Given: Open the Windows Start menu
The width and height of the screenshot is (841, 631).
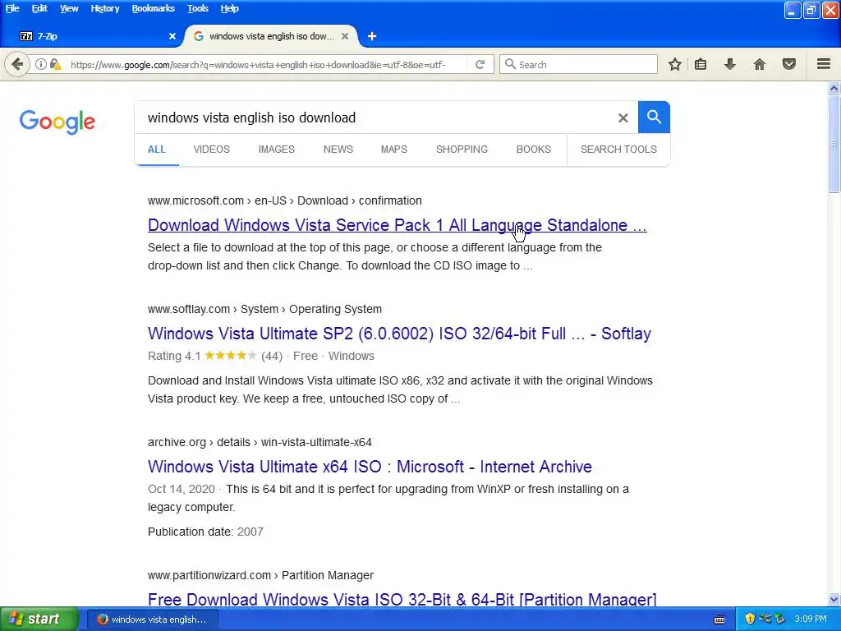Looking at the screenshot, I should click(39, 619).
